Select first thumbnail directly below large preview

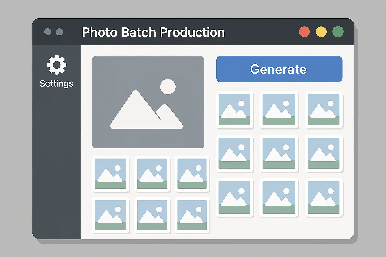pyautogui.click(x=111, y=174)
